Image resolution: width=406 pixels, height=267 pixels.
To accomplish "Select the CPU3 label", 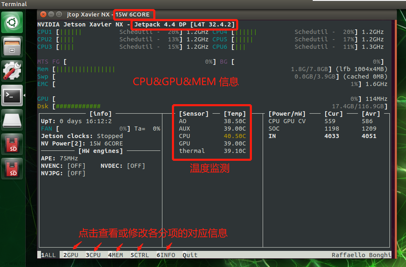I will click(x=45, y=47).
